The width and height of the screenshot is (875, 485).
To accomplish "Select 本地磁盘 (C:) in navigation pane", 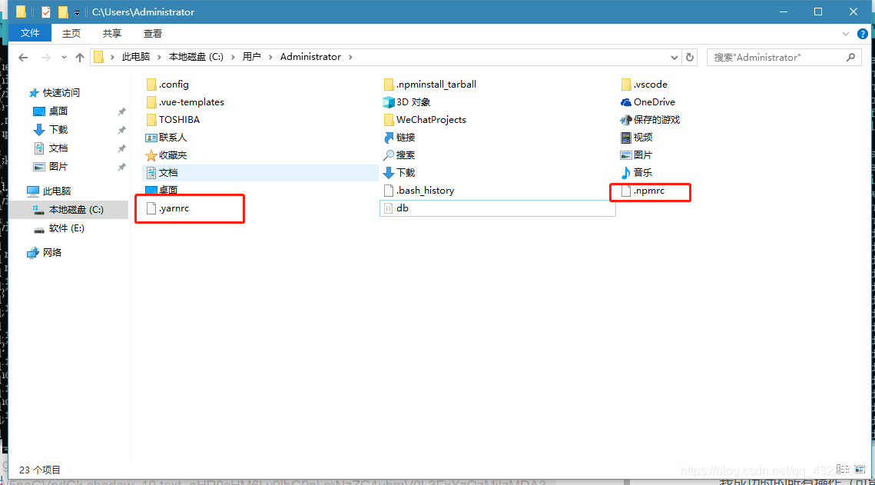I will point(68,210).
